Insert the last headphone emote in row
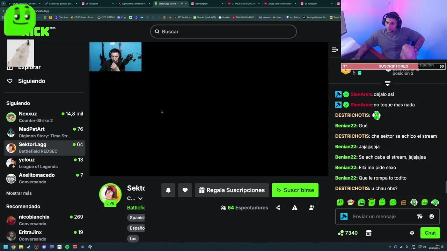Image resolution: width=447 pixels, height=251 pixels. point(435,202)
